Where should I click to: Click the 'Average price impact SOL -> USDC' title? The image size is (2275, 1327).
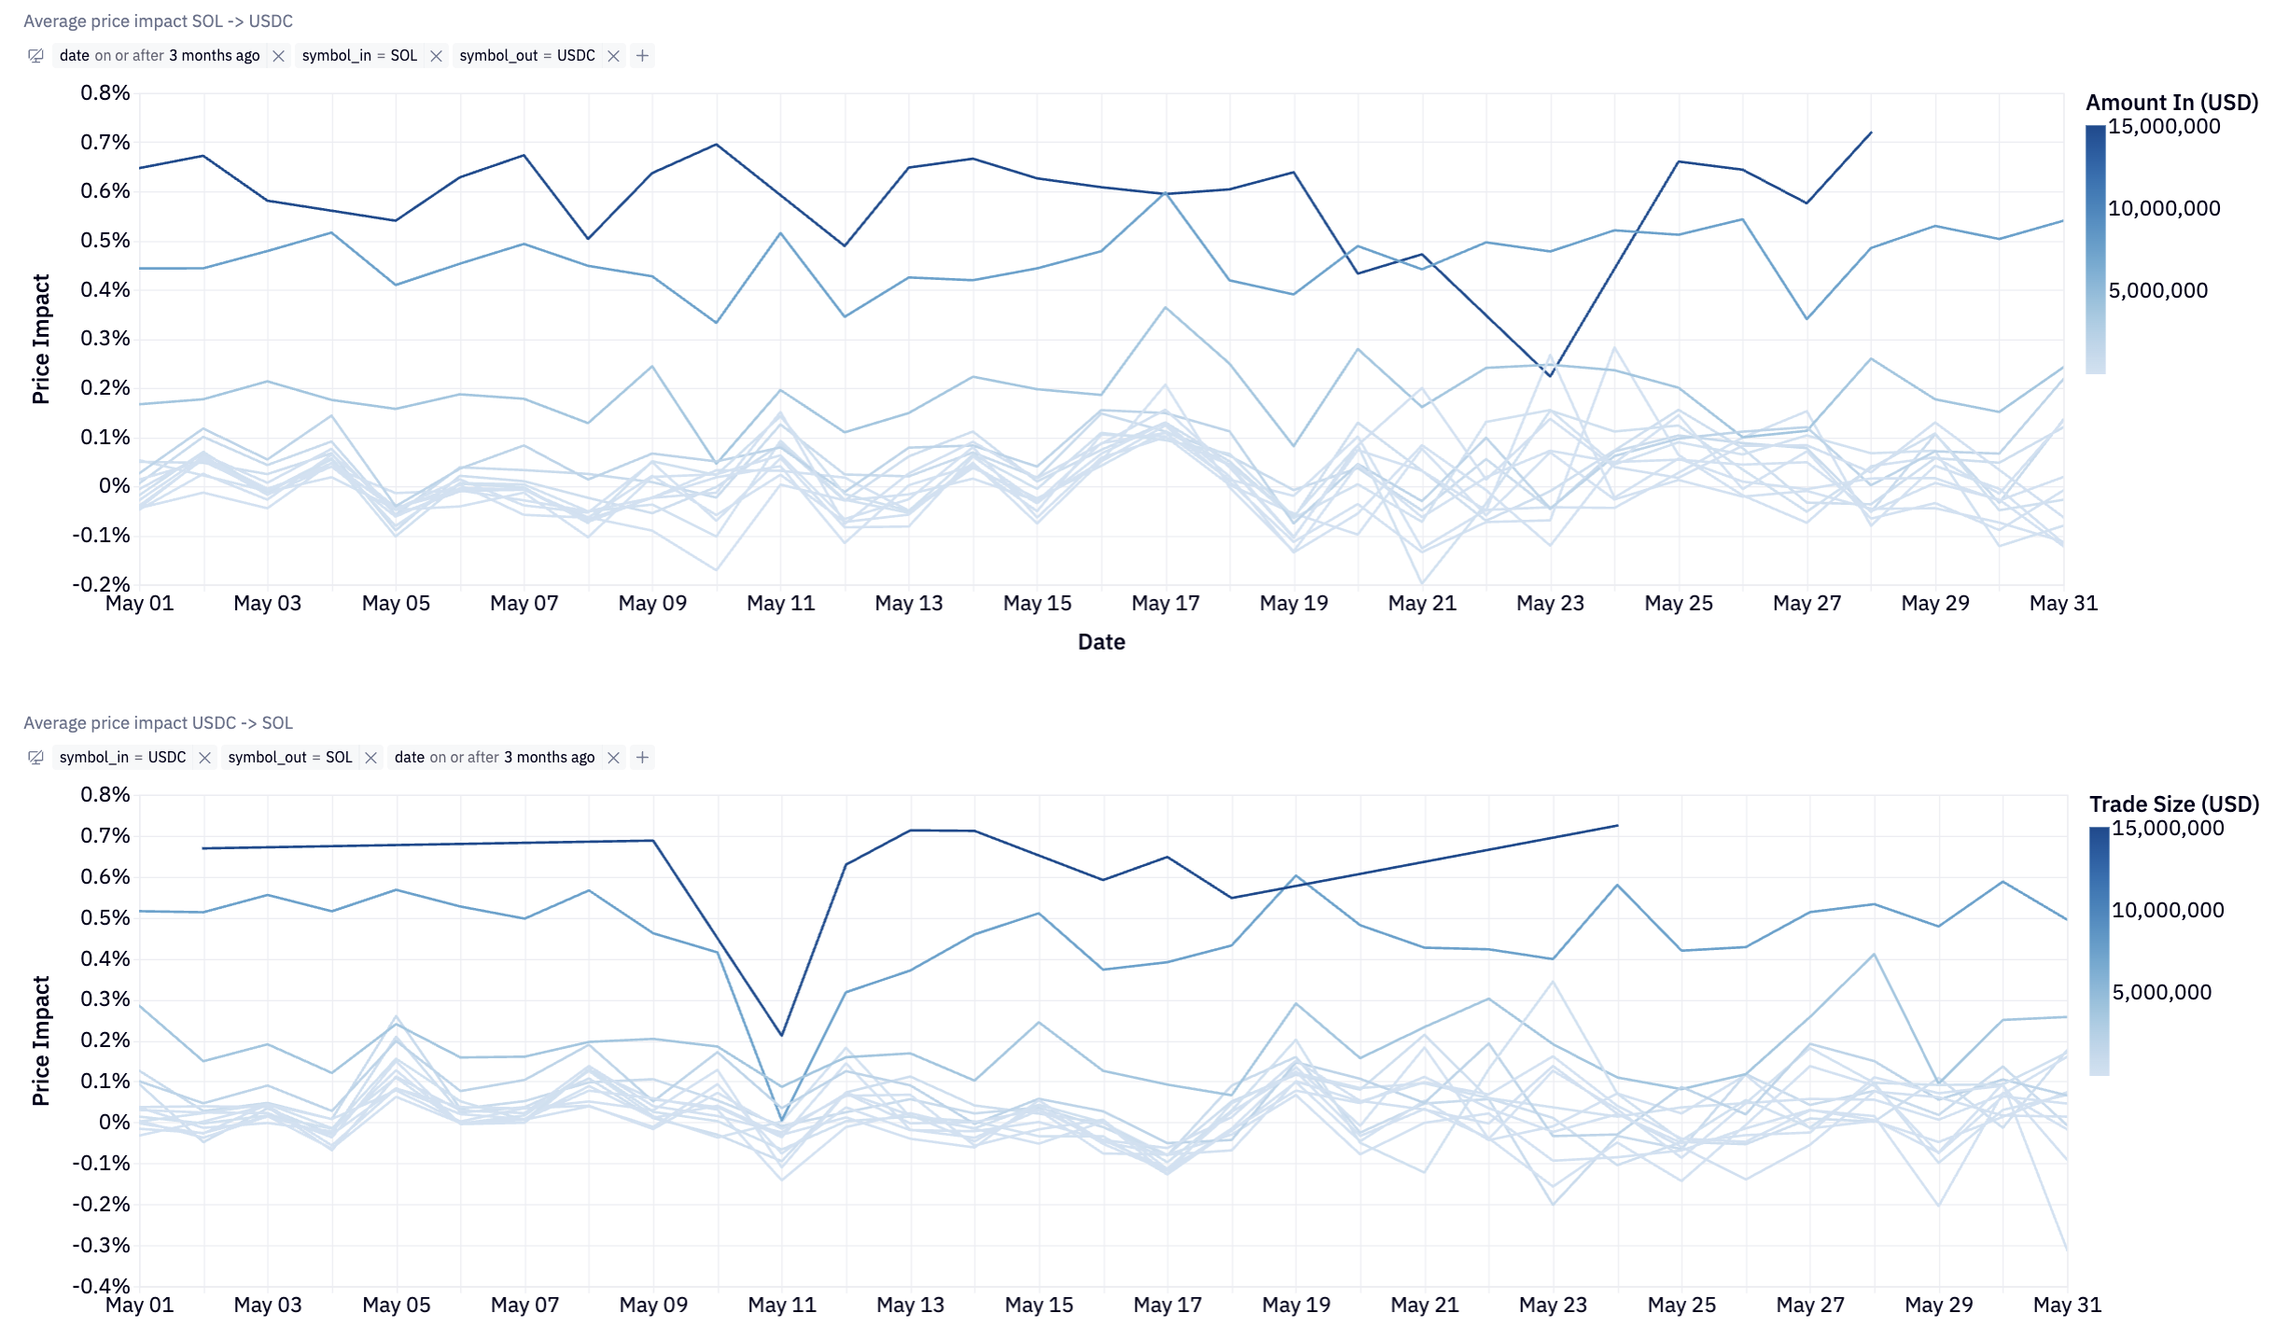point(158,21)
